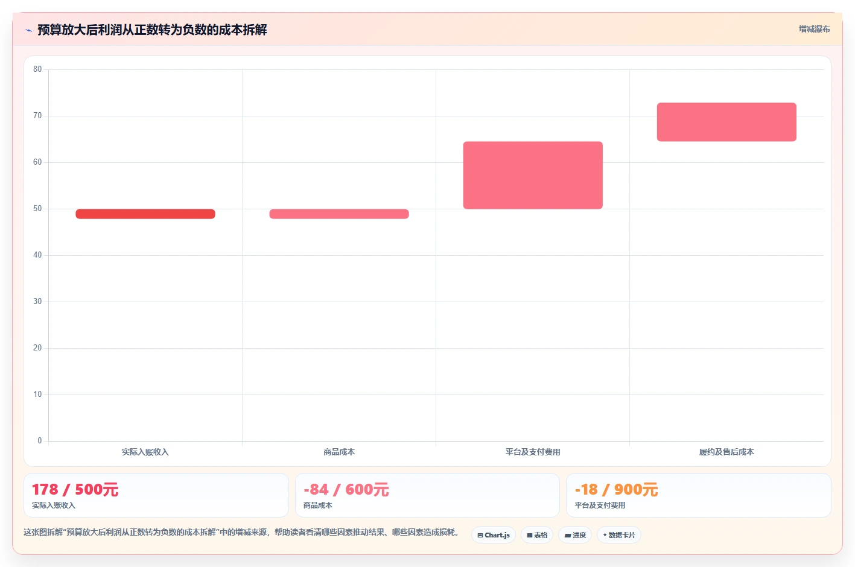Click the 实际入账收入 red bar

click(x=145, y=214)
